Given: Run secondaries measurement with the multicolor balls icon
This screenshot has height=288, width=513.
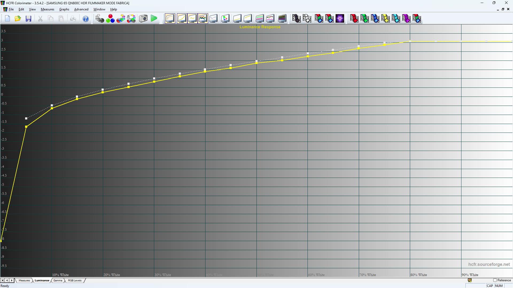Looking at the screenshot, I should [121, 18].
